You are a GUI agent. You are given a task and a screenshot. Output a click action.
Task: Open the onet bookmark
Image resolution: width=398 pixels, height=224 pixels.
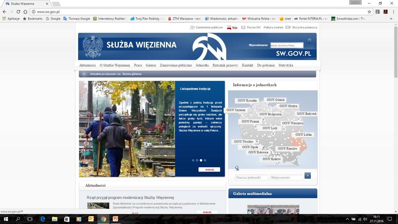(x=285, y=19)
